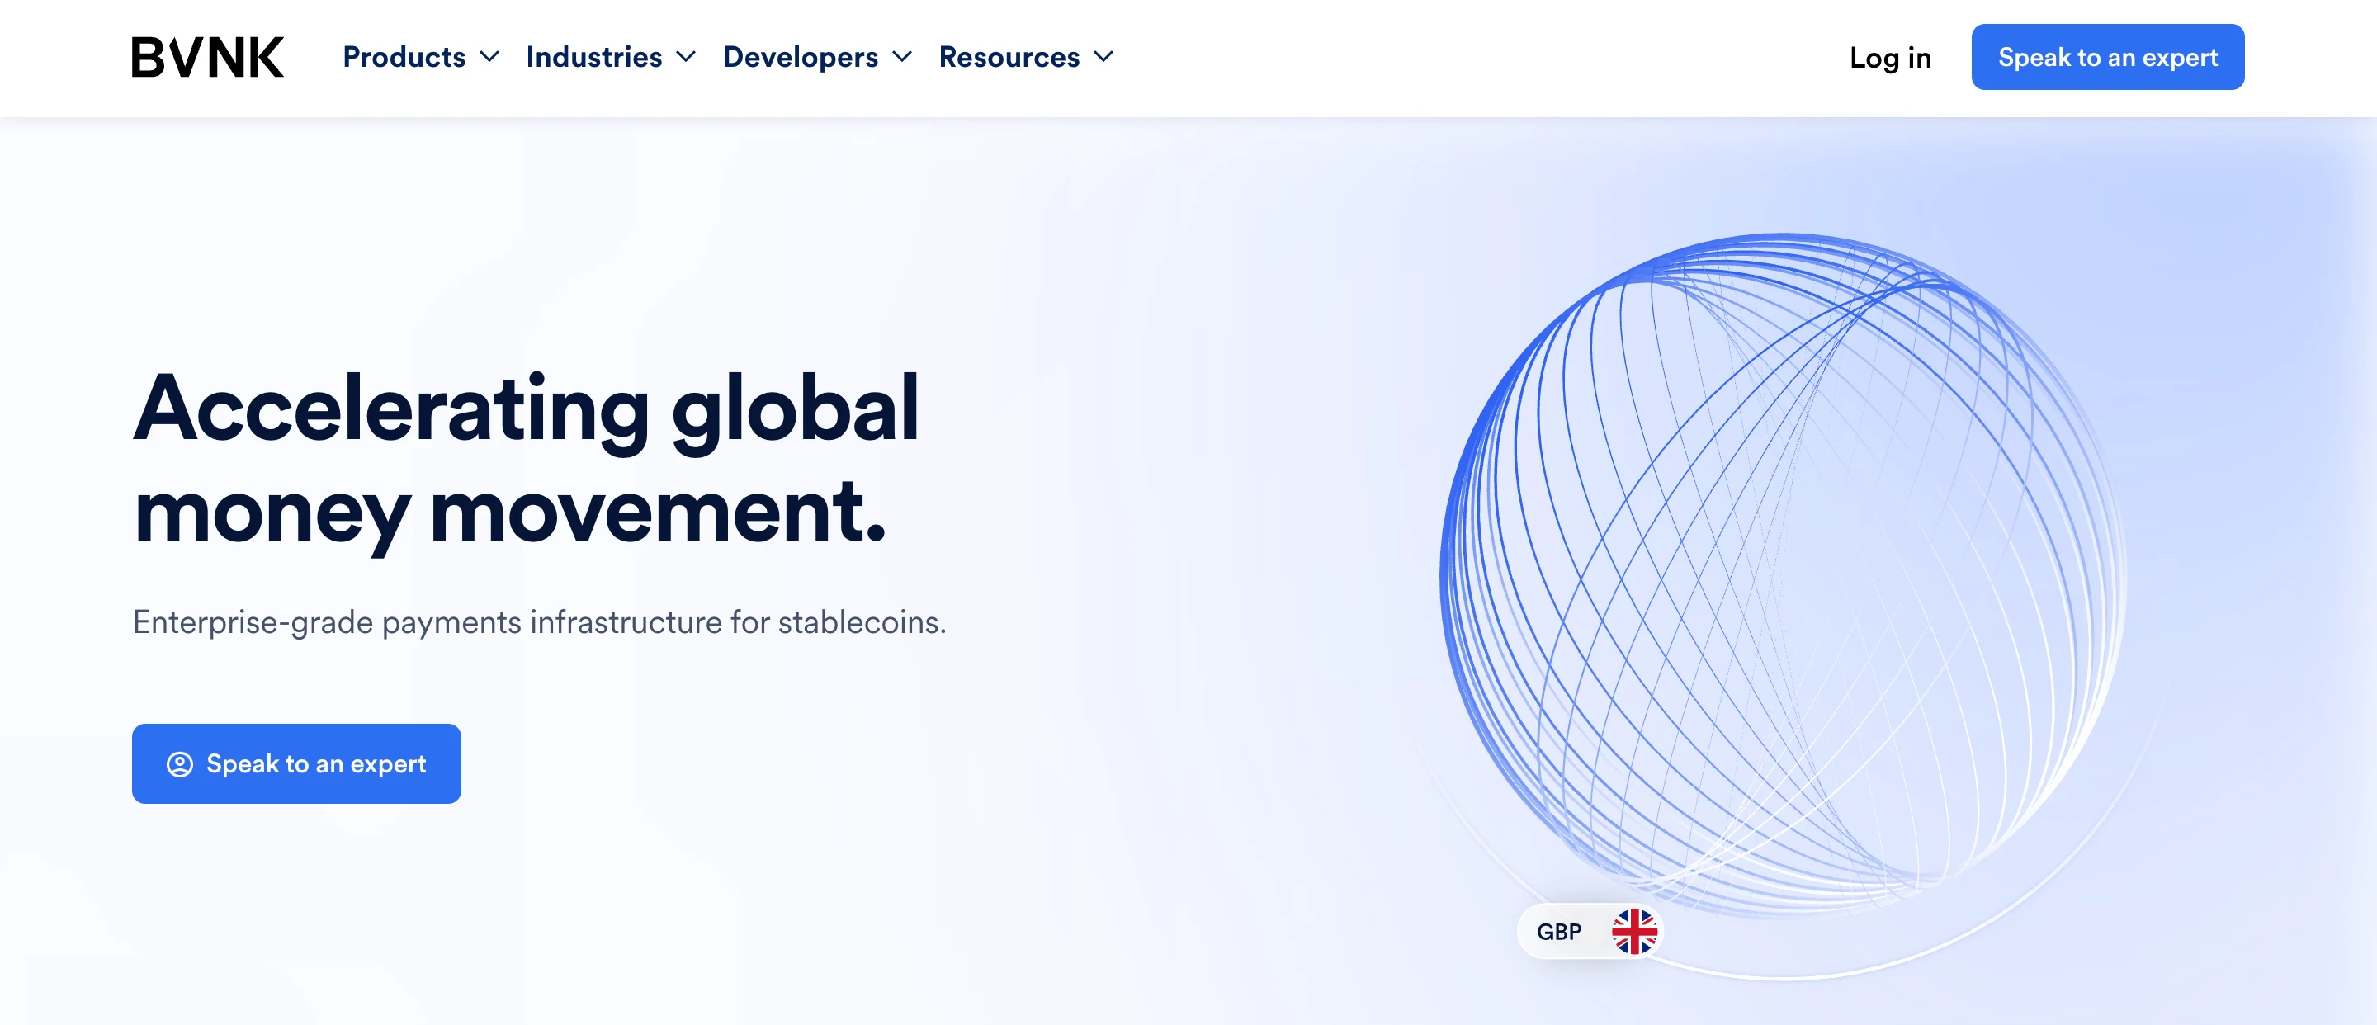
Task: Open the Developers menu
Action: pyautogui.click(x=800, y=57)
